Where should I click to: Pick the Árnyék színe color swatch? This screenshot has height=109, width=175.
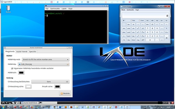pyautogui.click(x=57, y=87)
